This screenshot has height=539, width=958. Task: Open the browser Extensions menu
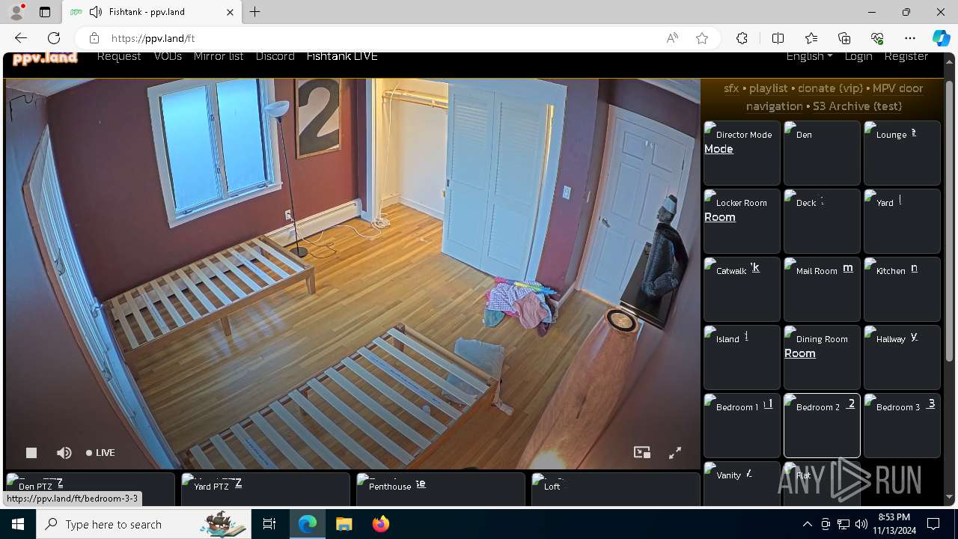click(742, 38)
